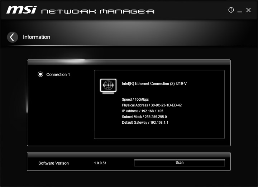Click the version number 1.0.0.51
Screen dimensions: 258x187
[x=100, y=163]
